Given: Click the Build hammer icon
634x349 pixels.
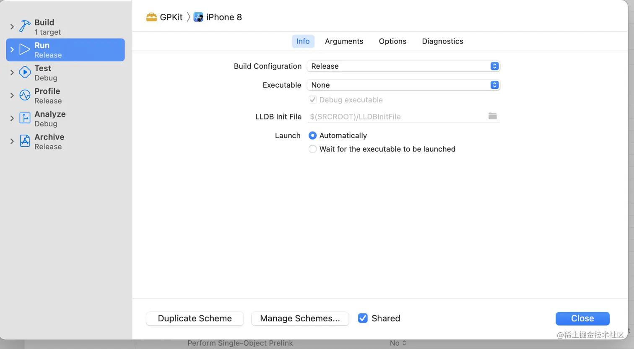Looking at the screenshot, I should tap(25, 27).
